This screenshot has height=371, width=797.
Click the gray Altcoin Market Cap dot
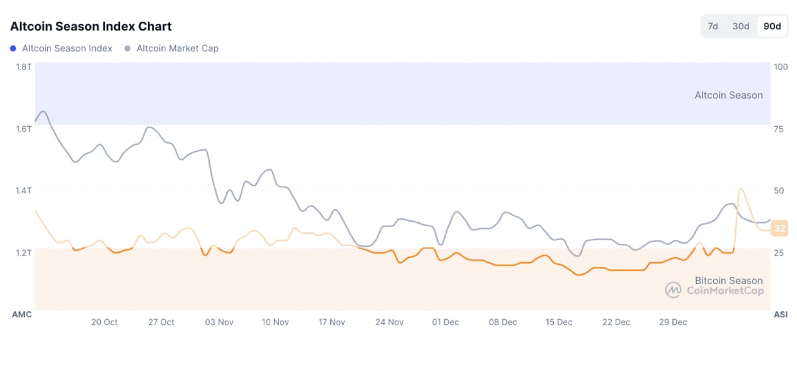tap(128, 48)
